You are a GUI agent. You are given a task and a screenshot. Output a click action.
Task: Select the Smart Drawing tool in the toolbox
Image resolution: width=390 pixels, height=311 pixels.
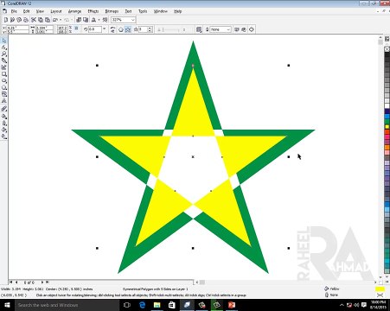click(4, 67)
